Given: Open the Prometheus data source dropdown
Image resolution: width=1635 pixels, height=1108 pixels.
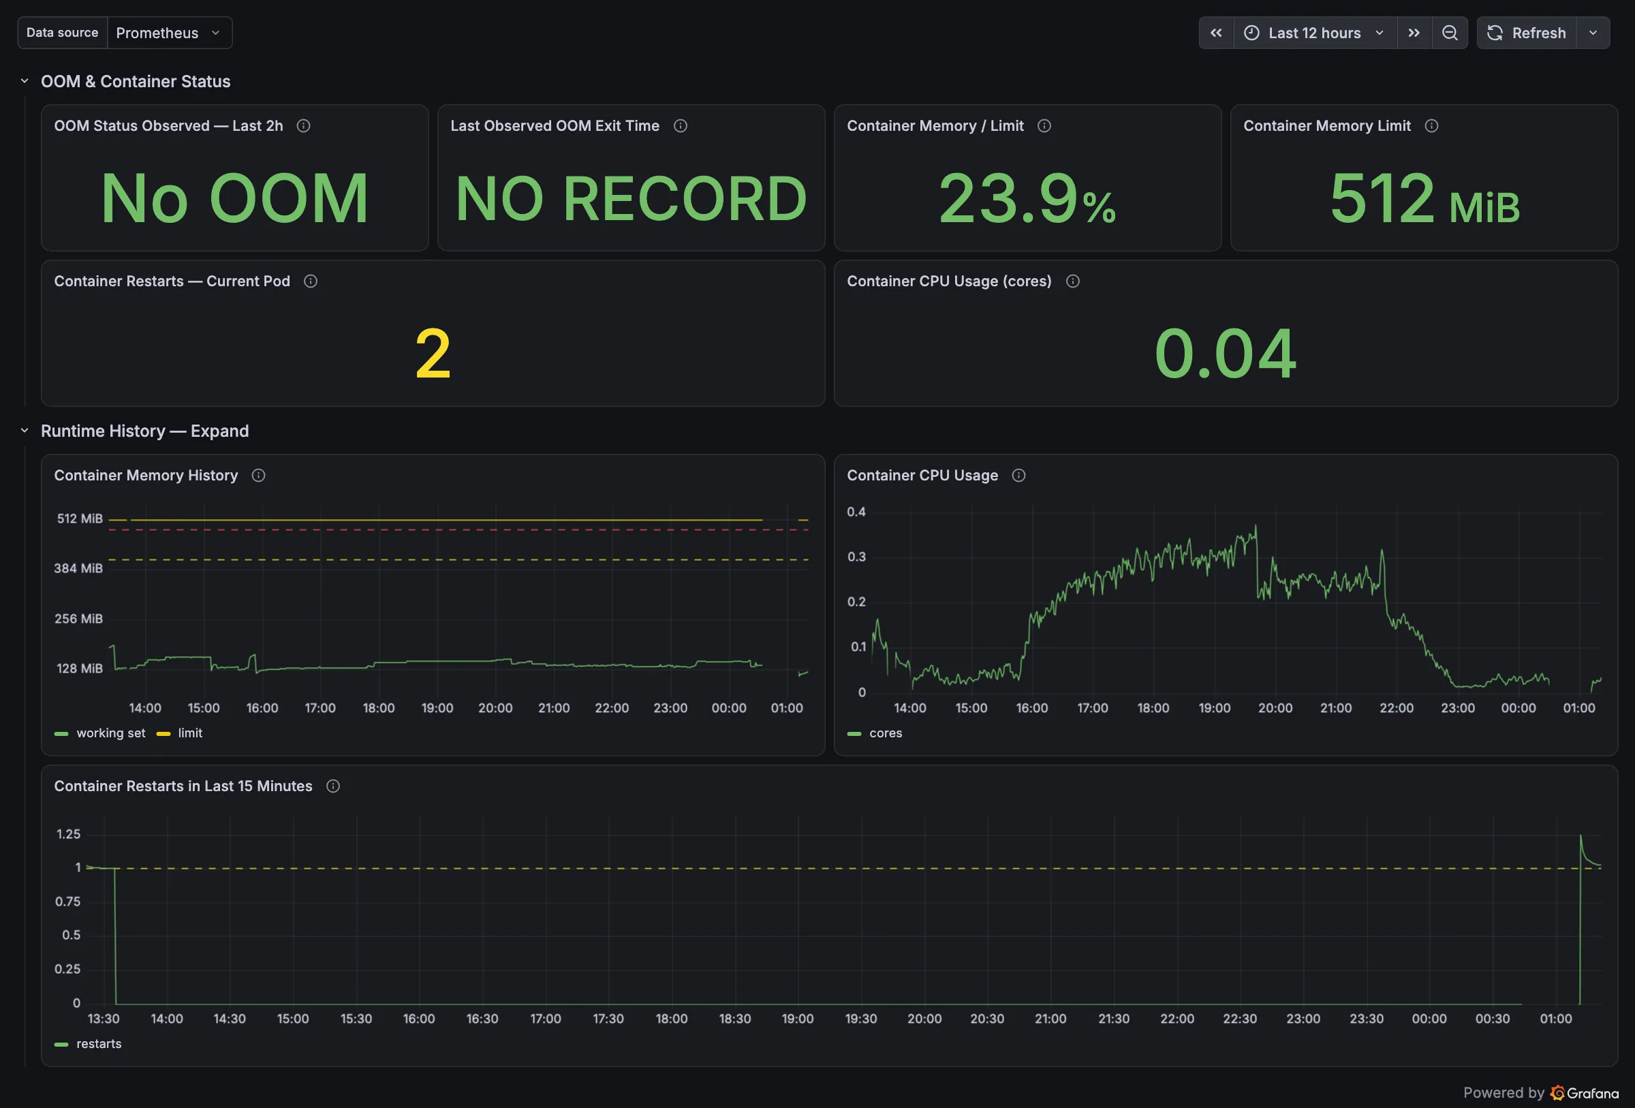Looking at the screenshot, I should [170, 33].
